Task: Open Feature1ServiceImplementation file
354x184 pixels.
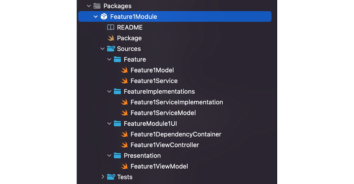Action: point(177,102)
